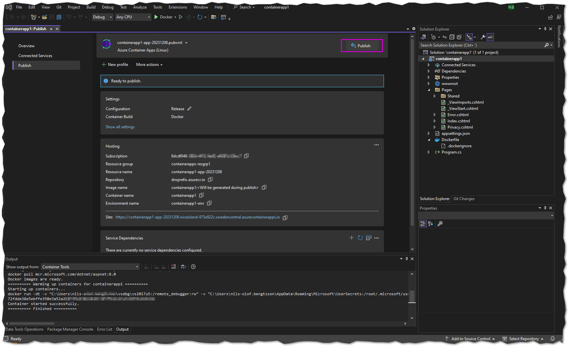Open the More actions dropdown
Viewport: 569px width, 347px height.
(149, 65)
